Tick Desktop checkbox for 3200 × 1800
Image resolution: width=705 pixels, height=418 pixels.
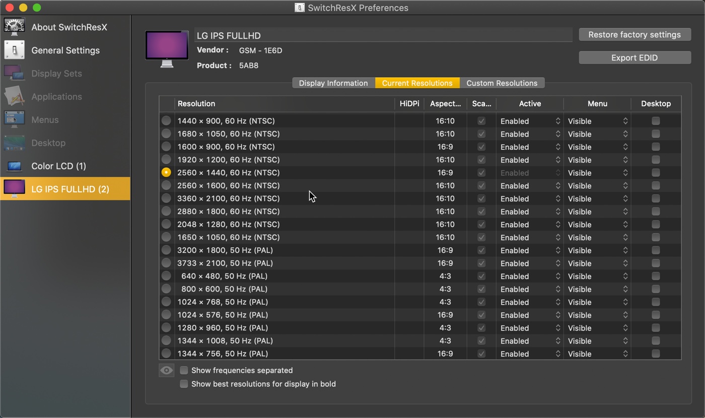[656, 250]
